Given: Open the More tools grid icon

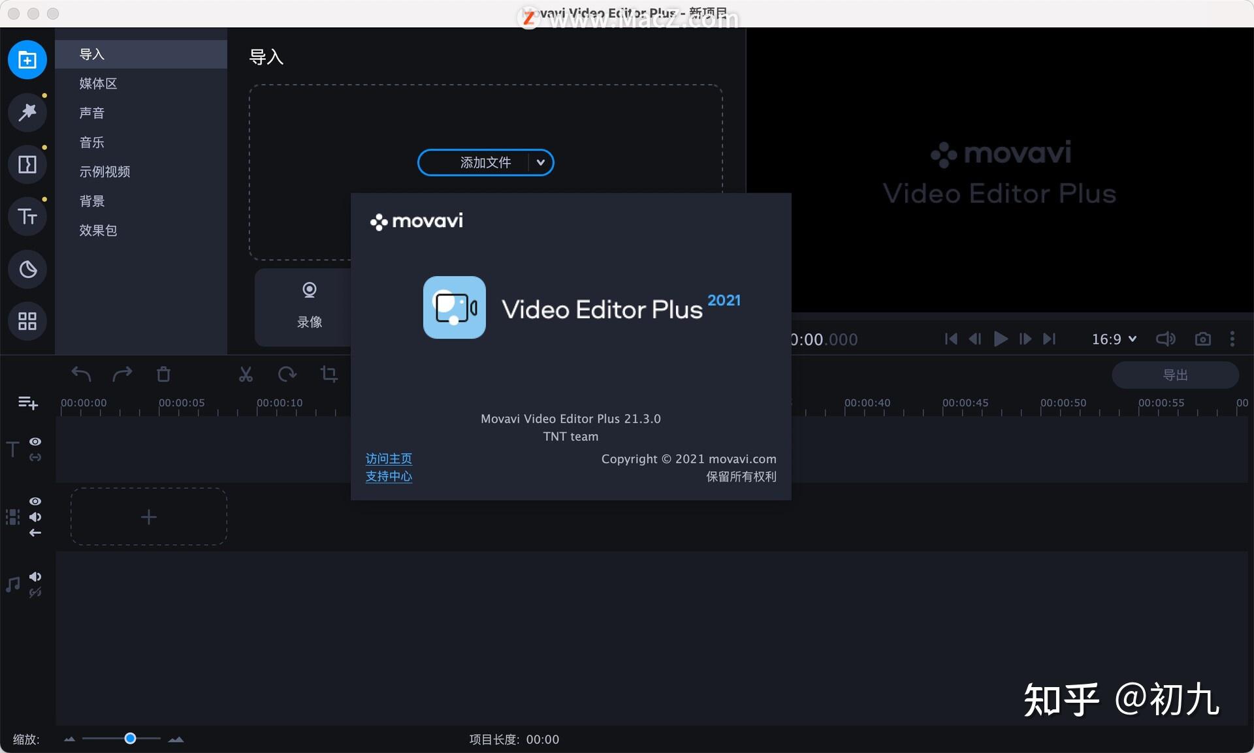Looking at the screenshot, I should (27, 321).
